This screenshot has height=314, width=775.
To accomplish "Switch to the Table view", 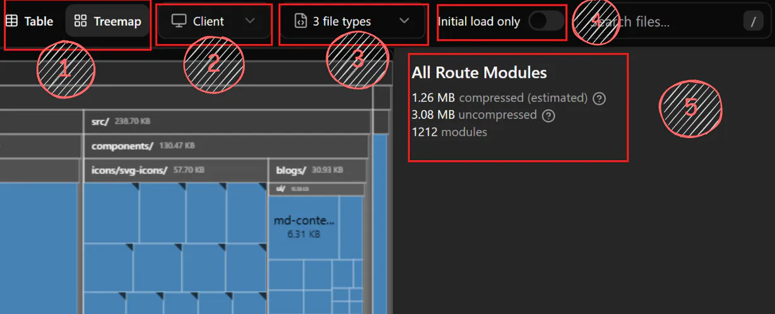I will [30, 21].
